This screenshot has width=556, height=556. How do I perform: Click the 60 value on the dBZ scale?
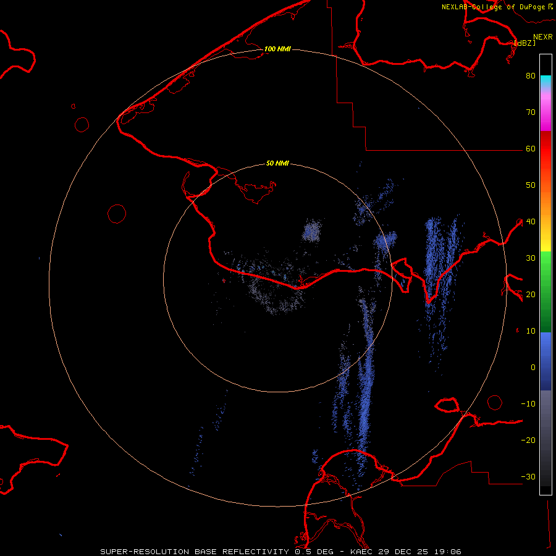coord(531,149)
